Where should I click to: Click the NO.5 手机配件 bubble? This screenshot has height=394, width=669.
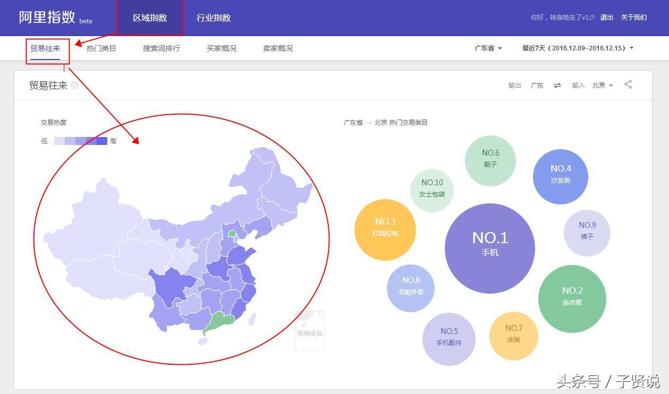[x=449, y=339]
